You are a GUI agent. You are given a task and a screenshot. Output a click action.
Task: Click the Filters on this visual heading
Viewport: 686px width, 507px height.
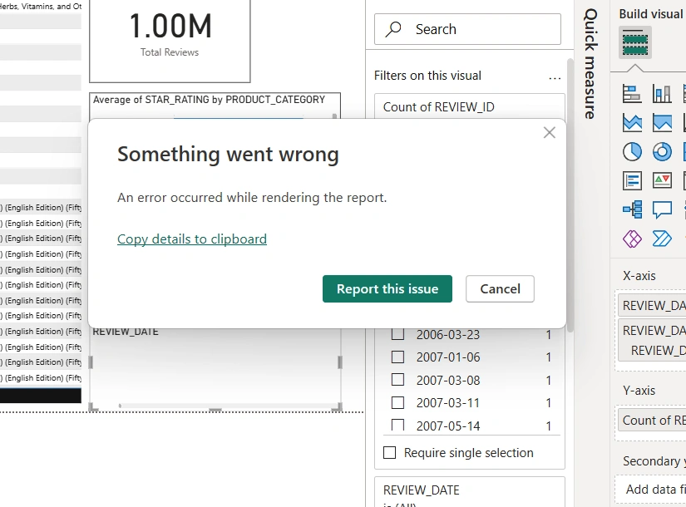pyautogui.click(x=427, y=76)
